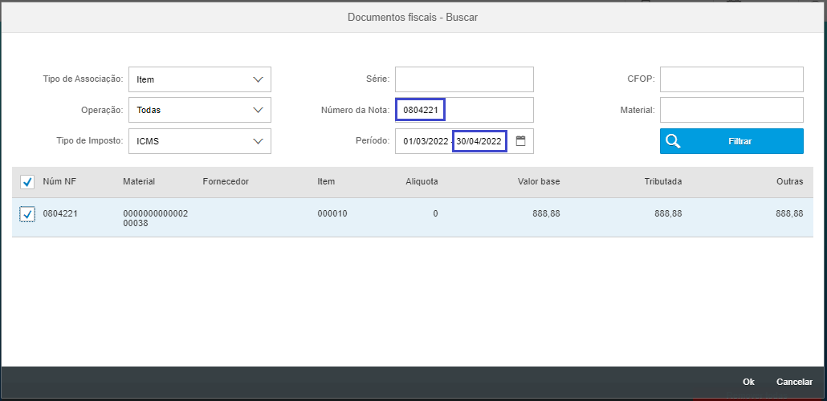Click the Aliquota column header
The height and width of the screenshot is (401, 827).
click(422, 181)
